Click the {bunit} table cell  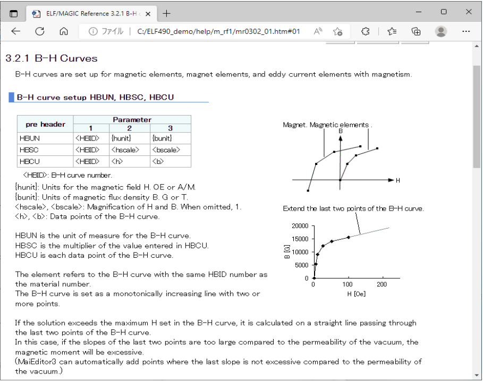click(171, 138)
